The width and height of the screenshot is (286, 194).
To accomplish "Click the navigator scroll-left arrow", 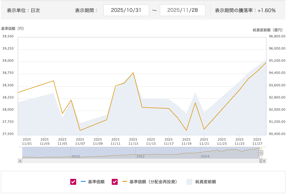I will tap(20, 161).
